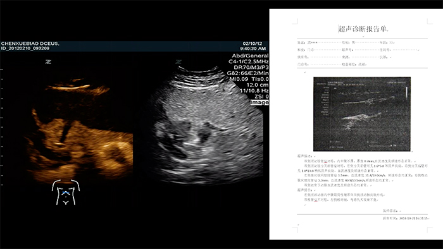Click the ZSI 0 setting line

click(261, 97)
